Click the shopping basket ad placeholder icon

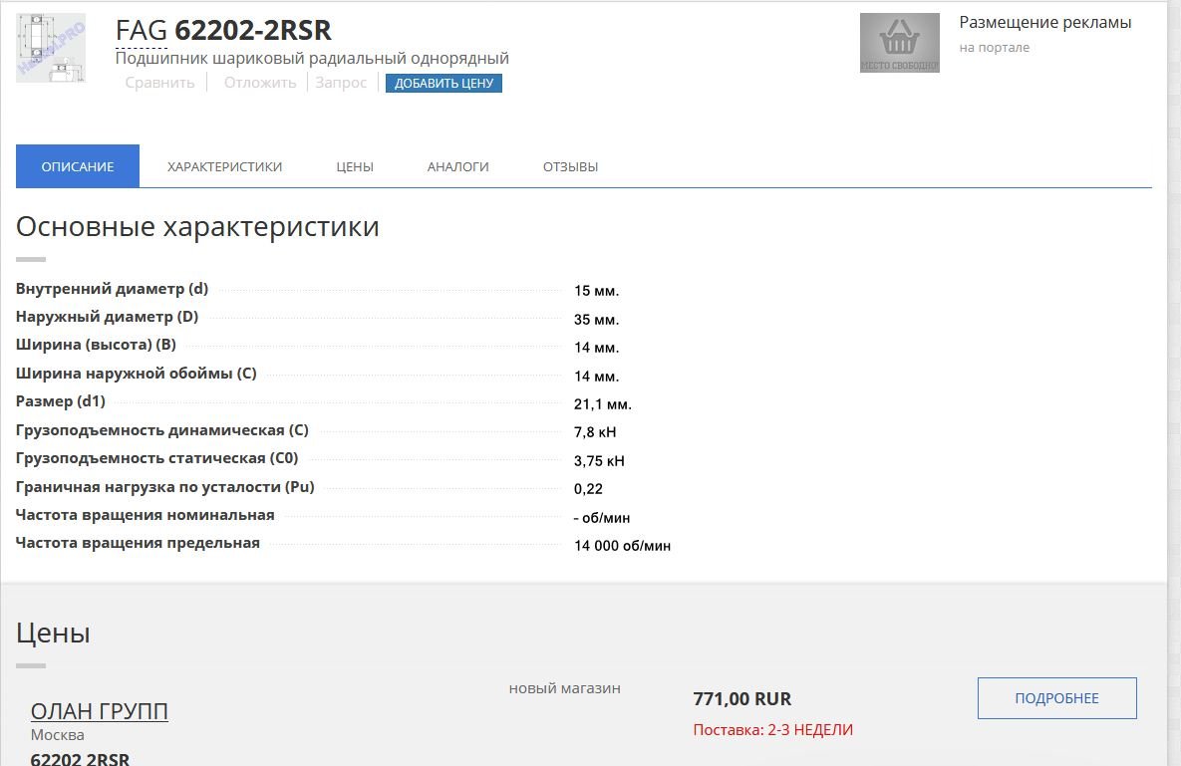click(899, 43)
